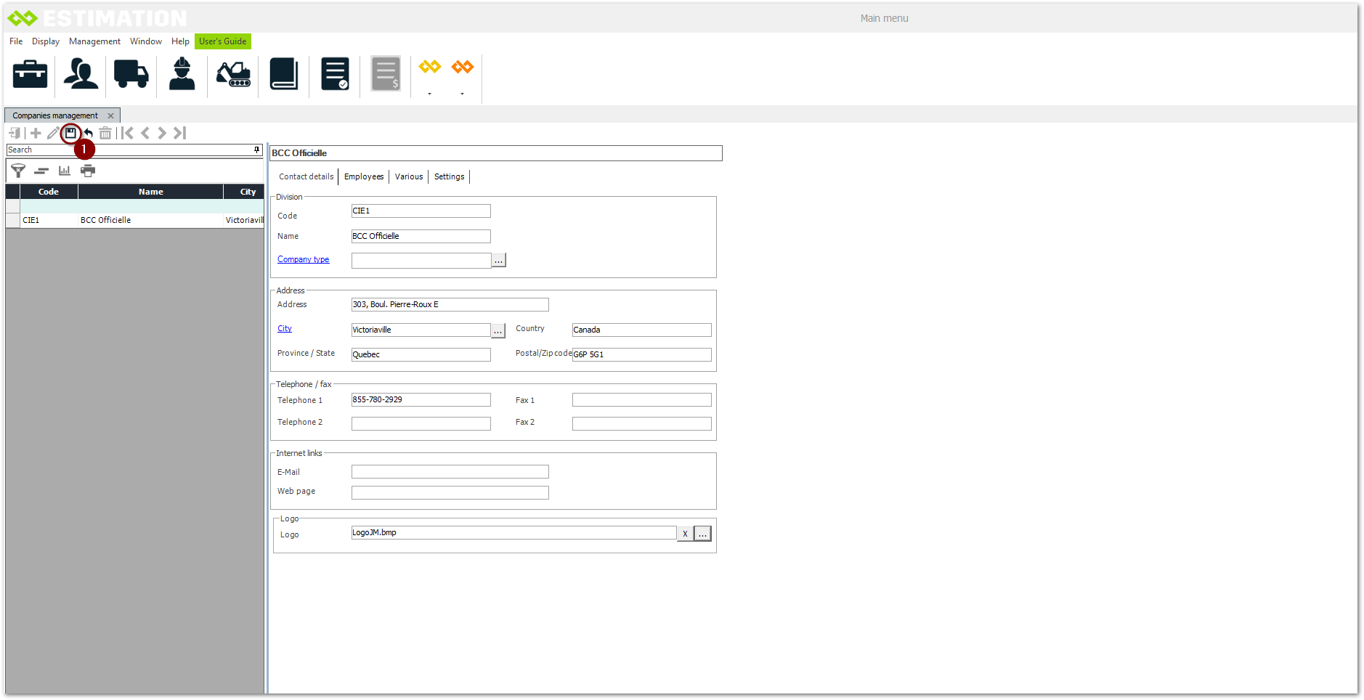
Task: Click the briefcase icon in the main toolbar
Action: point(30,74)
